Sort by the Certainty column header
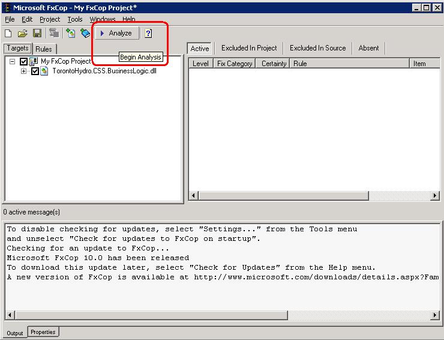The height and width of the screenshot is (340, 444). (273, 64)
